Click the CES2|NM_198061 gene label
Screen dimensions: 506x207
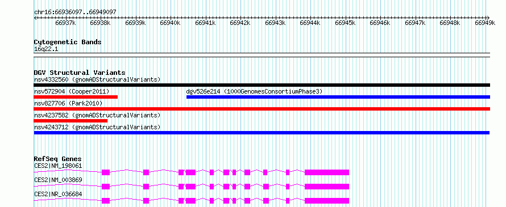[58, 166]
